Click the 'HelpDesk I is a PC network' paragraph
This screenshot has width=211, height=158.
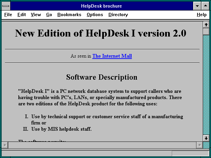(x=100, y=97)
